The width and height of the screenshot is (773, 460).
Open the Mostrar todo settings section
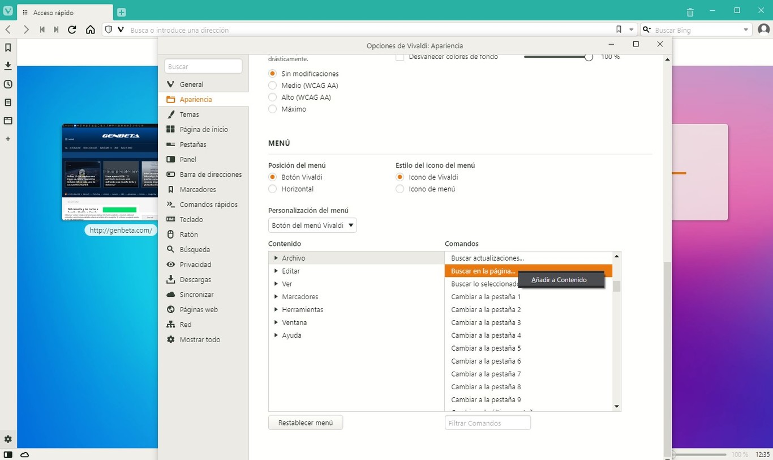click(200, 340)
